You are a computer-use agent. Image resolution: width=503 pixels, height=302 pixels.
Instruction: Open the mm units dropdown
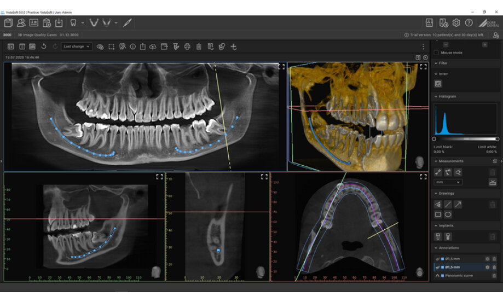pos(448,182)
